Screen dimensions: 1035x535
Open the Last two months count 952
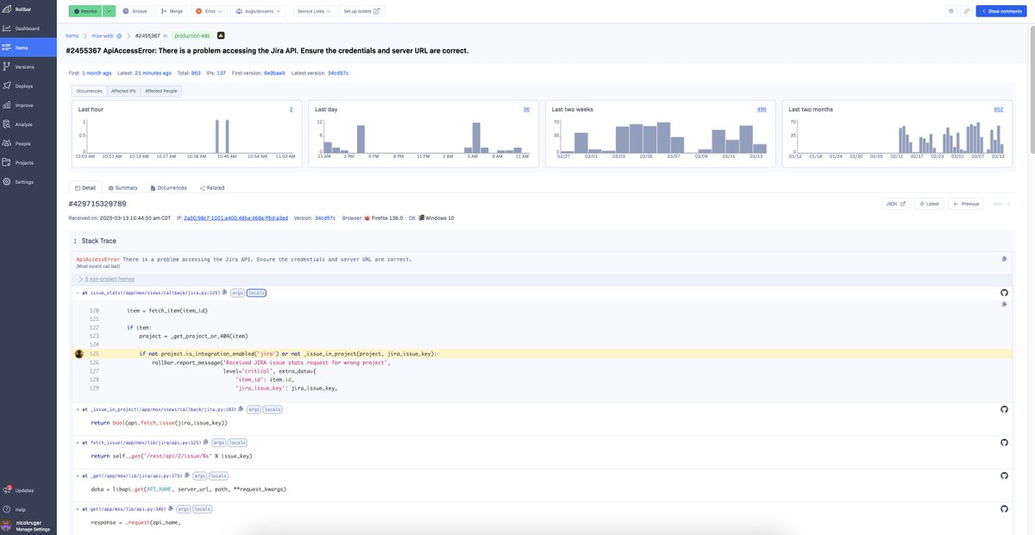[998, 110]
